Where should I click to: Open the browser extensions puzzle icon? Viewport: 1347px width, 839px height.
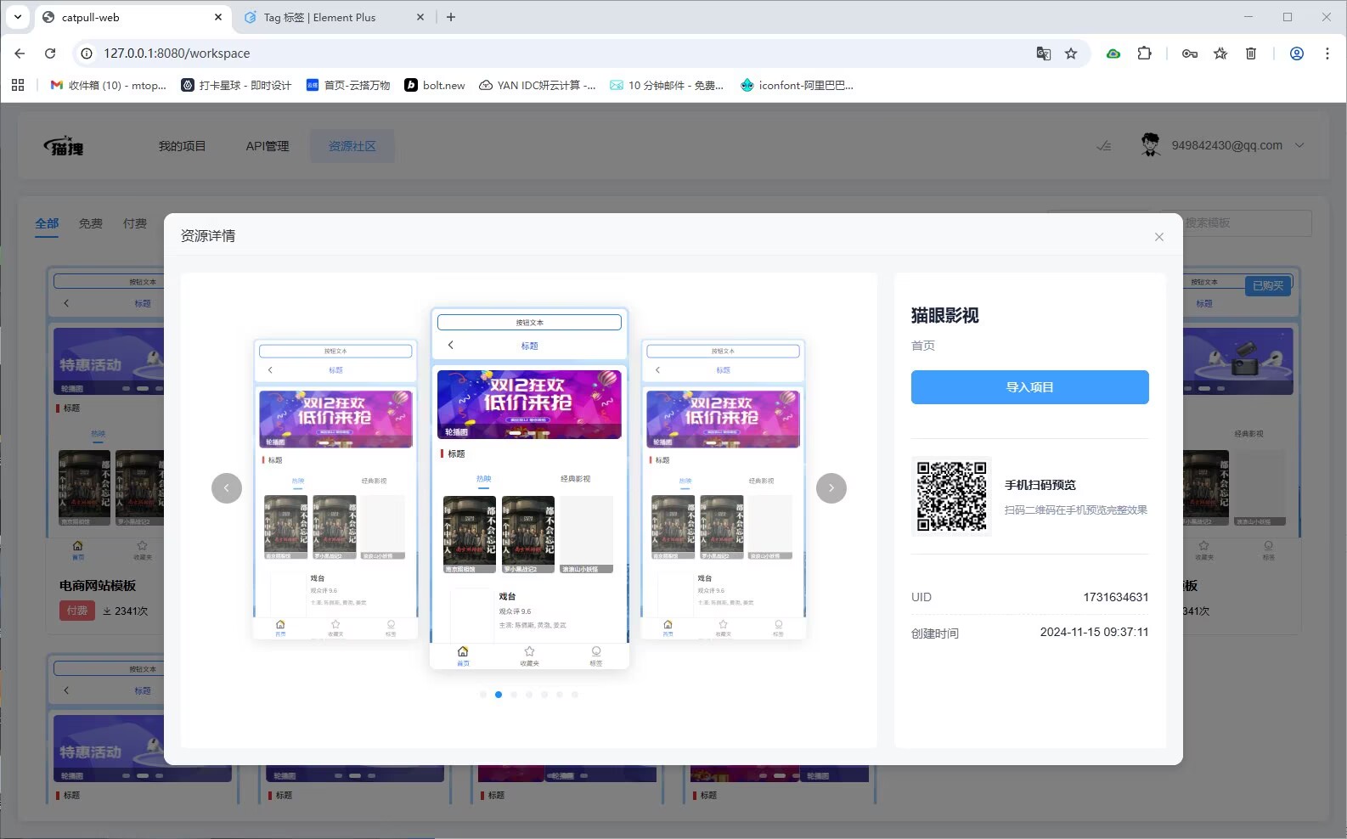point(1144,53)
